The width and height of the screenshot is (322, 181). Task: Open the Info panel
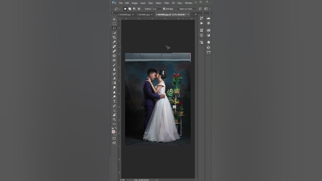[201, 35]
